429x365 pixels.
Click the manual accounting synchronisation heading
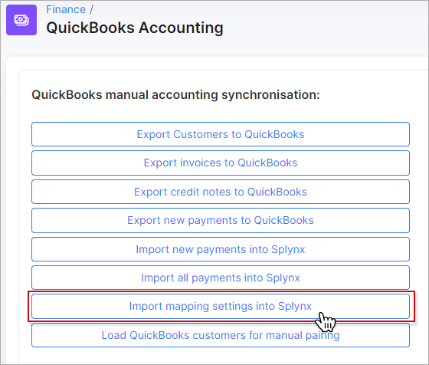point(175,95)
